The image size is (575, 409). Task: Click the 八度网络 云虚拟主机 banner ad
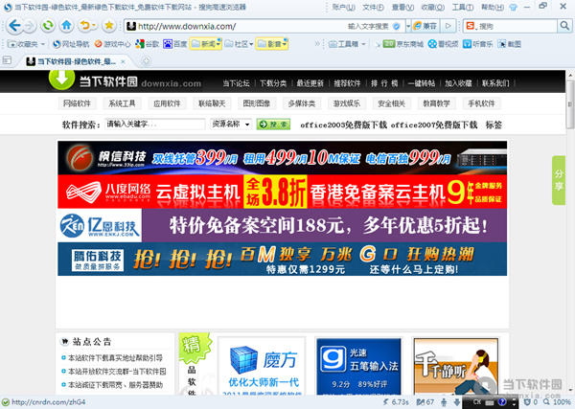coord(283,192)
